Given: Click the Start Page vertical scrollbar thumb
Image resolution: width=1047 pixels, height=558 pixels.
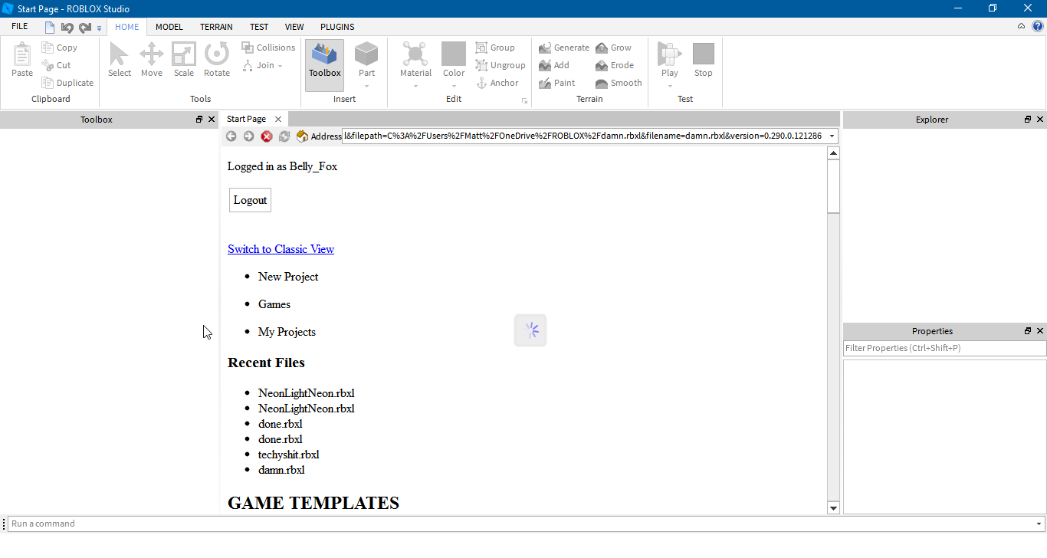Looking at the screenshot, I should tap(834, 186).
